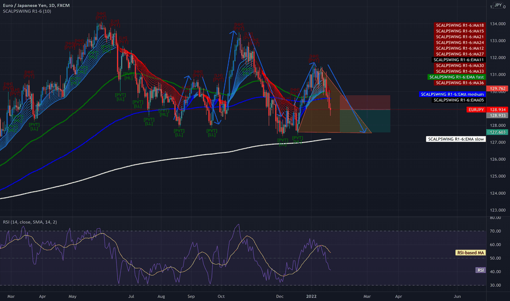
Task: Click the 123.000 price axis label
Action: 497,210
